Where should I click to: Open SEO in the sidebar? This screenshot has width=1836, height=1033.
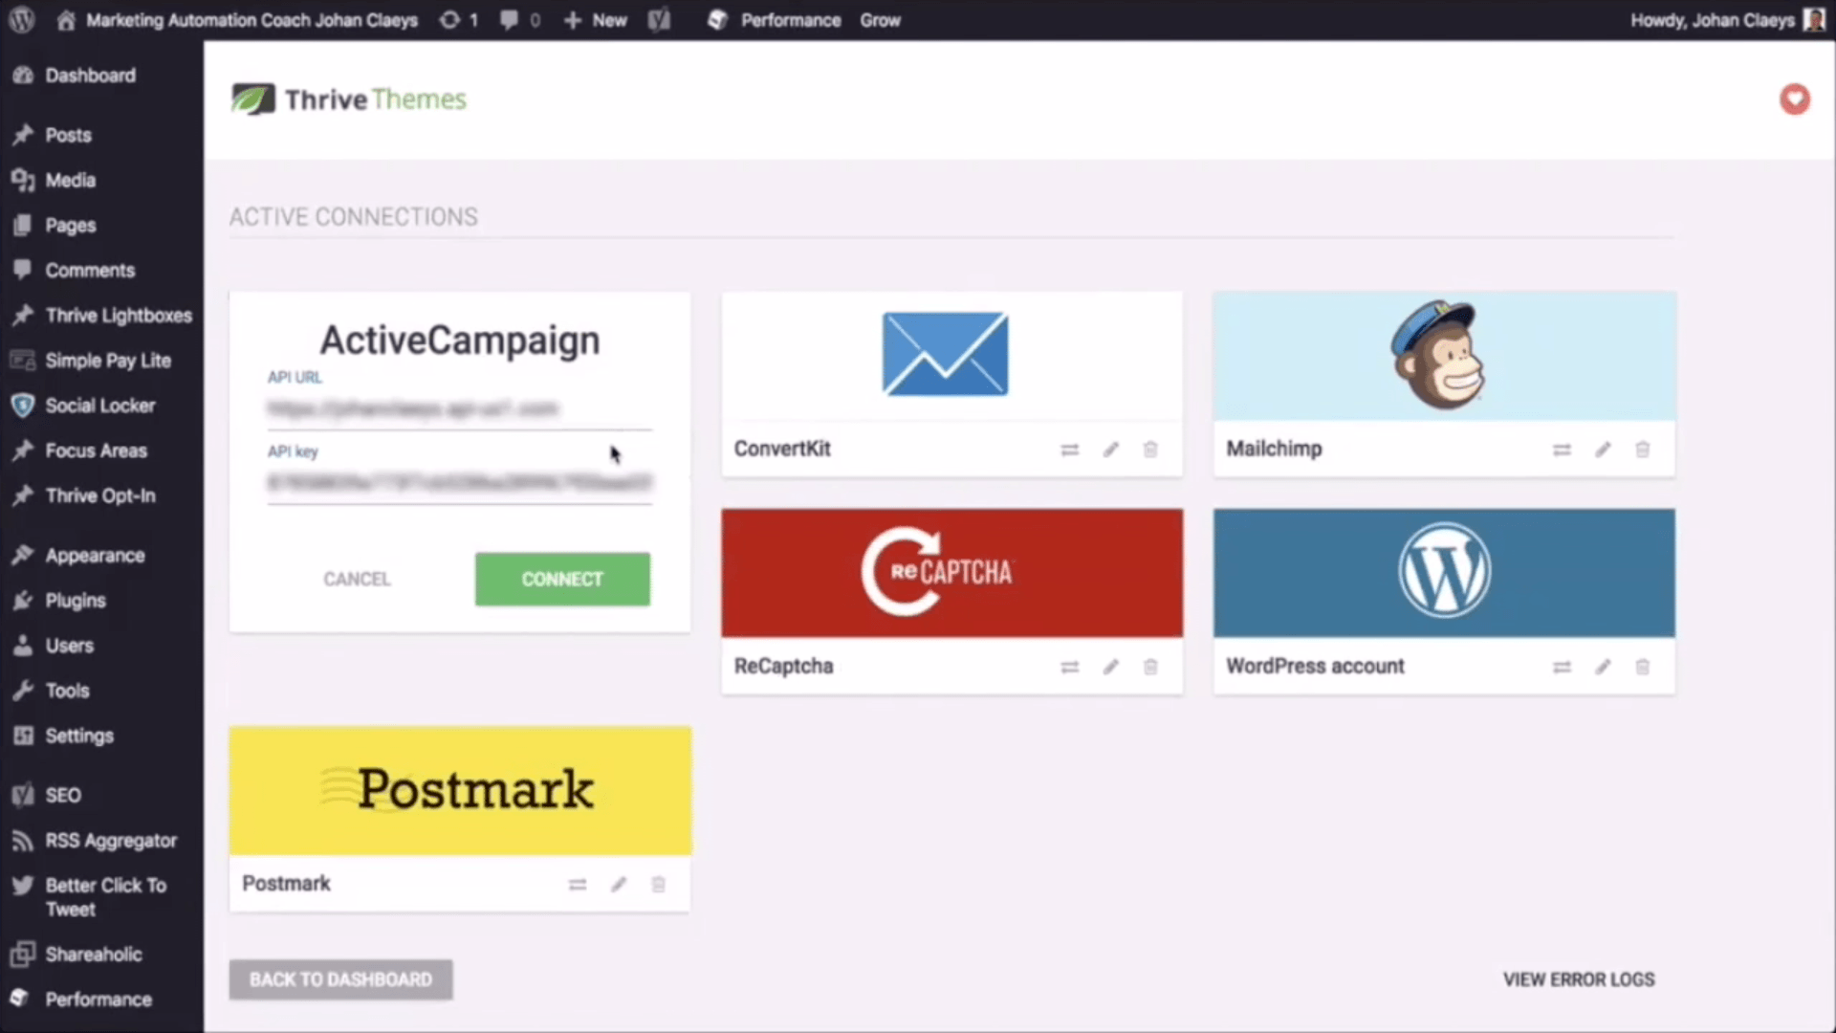[x=63, y=795]
